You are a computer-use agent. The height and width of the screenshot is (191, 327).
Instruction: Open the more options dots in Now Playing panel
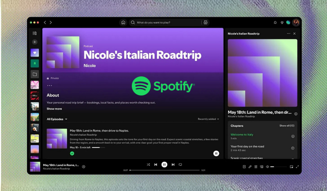click(x=289, y=34)
